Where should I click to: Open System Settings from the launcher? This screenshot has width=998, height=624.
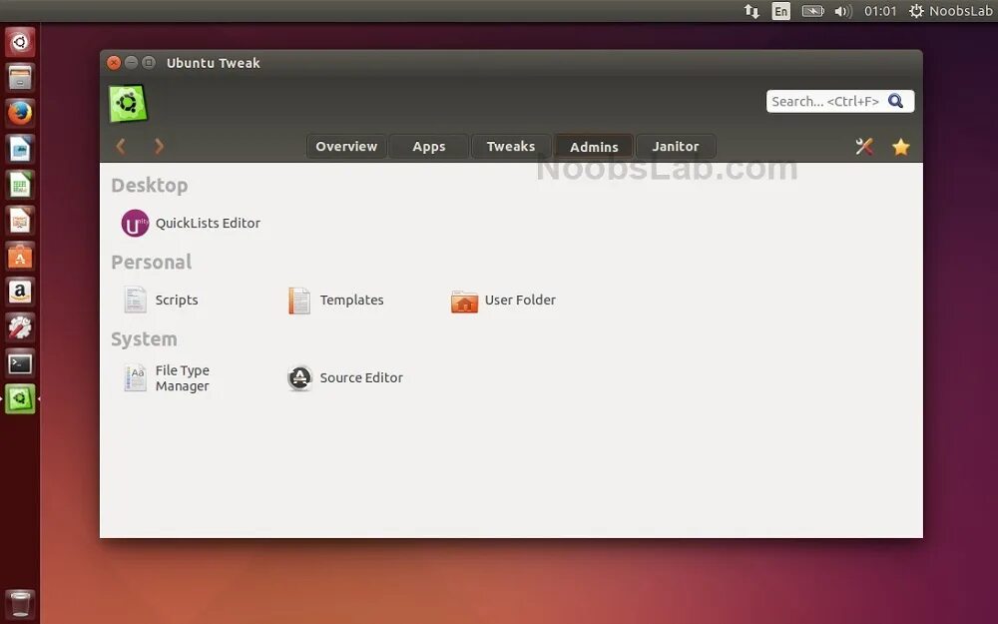pyautogui.click(x=20, y=327)
